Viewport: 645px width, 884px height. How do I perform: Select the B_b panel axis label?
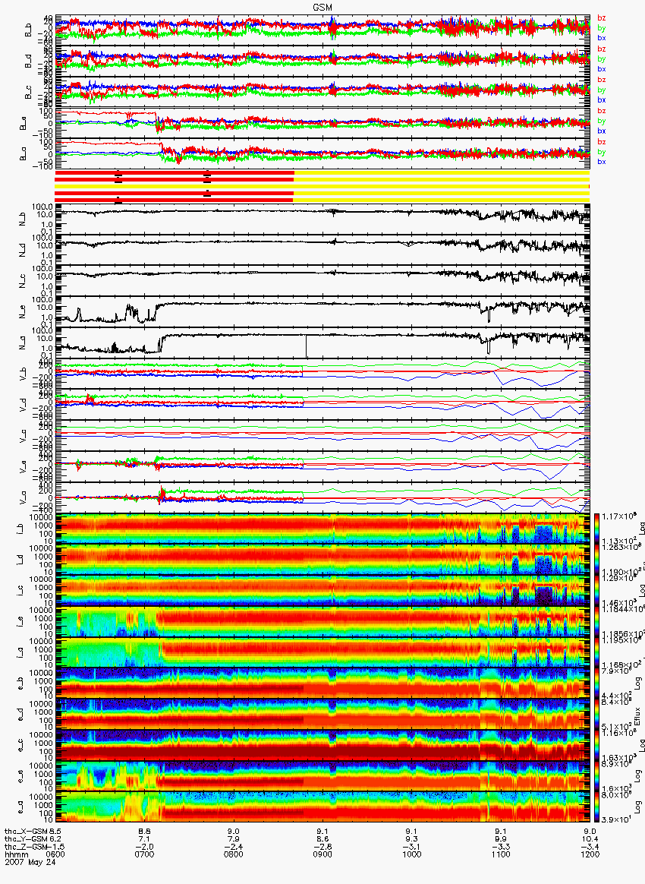28,30
